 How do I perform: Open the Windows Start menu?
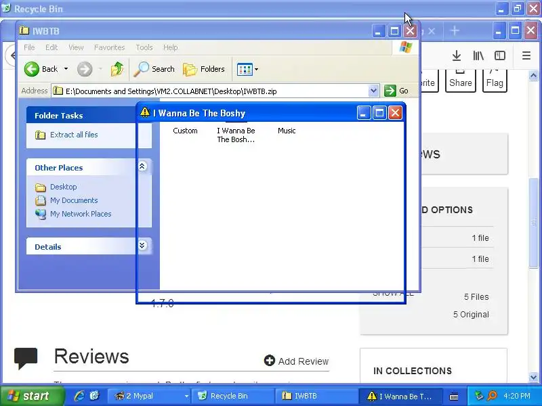click(x=32, y=396)
